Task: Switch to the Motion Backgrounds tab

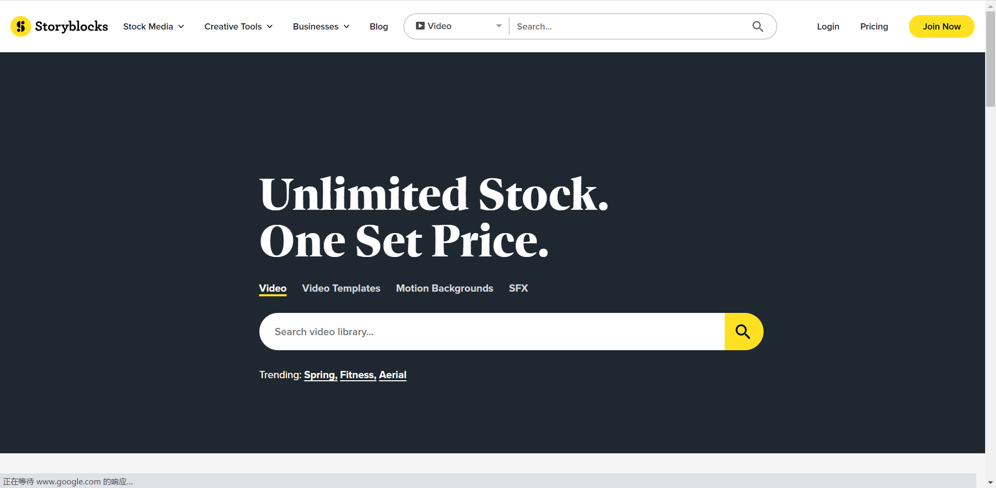Action: (445, 288)
